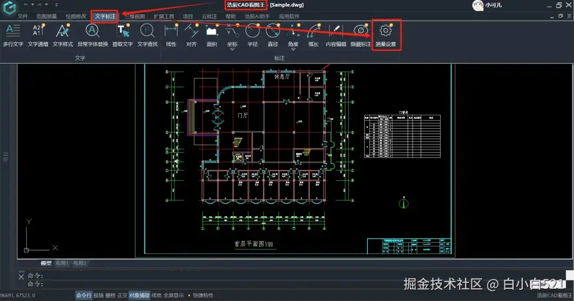Expand the undo history dropdown arrow

pyautogui.click(x=32, y=4)
